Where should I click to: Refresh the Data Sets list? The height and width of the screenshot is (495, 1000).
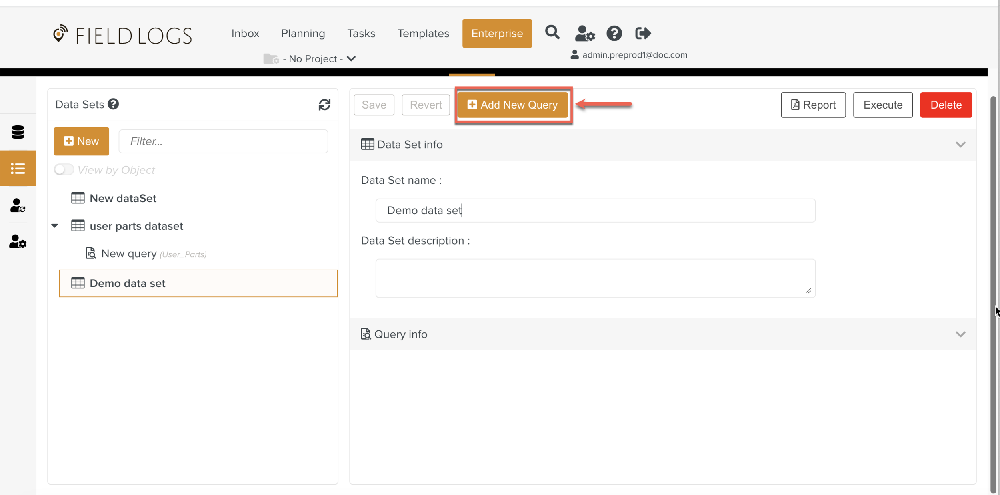tap(324, 105)
